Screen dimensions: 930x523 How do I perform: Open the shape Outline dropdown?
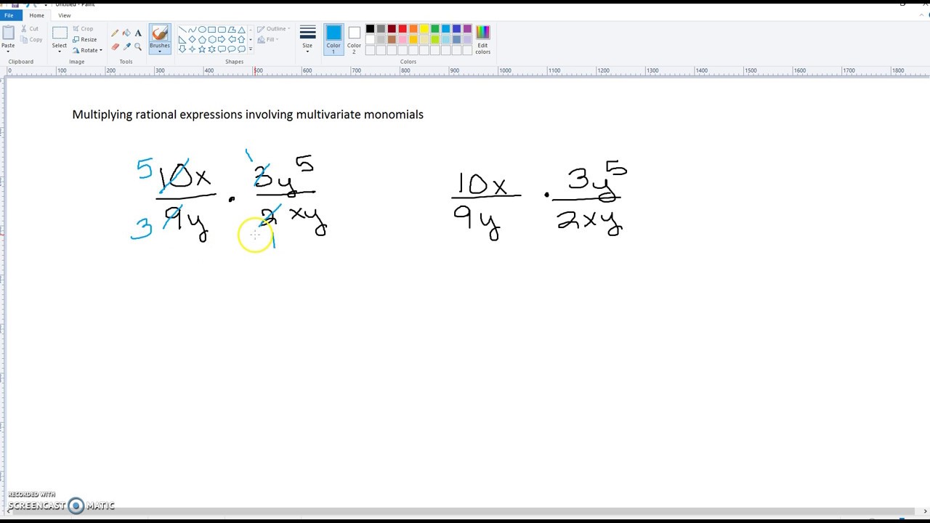pyautogui.click(x=274, y=29)
